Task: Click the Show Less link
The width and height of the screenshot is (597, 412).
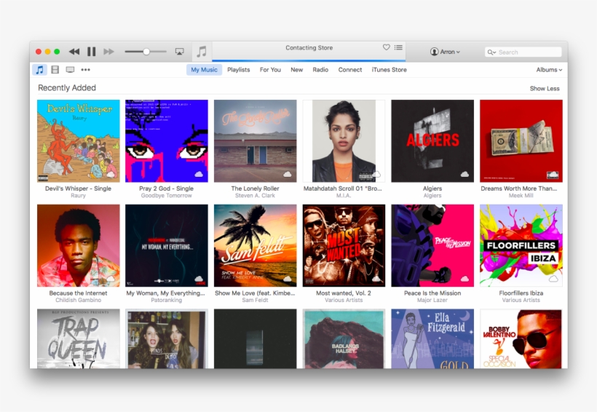Action: [x=545, y=88]
